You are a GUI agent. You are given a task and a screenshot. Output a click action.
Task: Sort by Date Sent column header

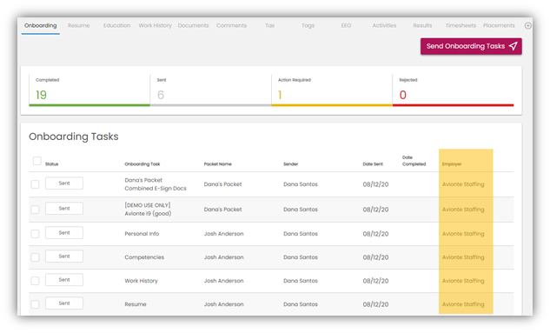373,163
